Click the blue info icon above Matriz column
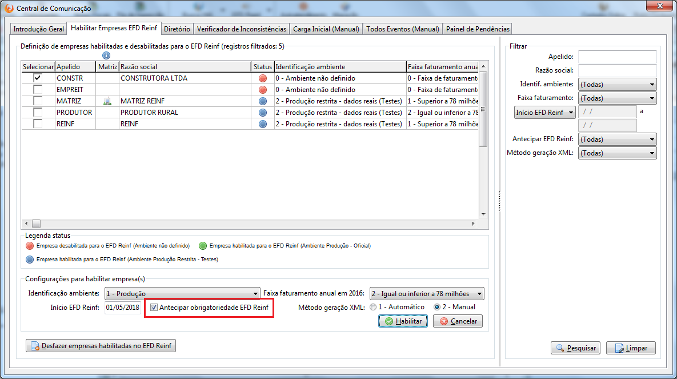The image size is (677, 379). [106, 56]
